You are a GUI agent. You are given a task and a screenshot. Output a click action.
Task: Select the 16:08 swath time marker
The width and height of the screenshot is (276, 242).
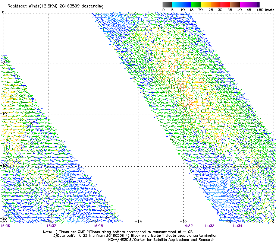tap(98, 226)
